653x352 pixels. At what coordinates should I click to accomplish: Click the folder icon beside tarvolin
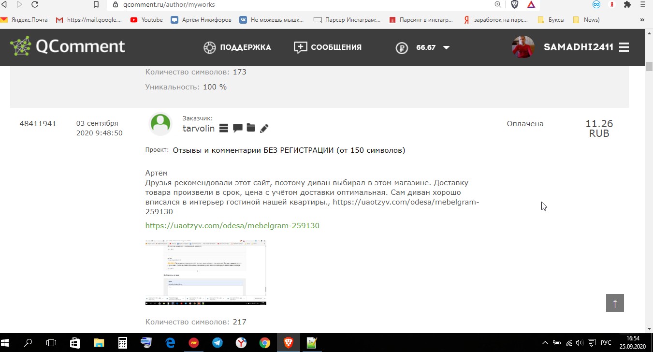point(251,128)
